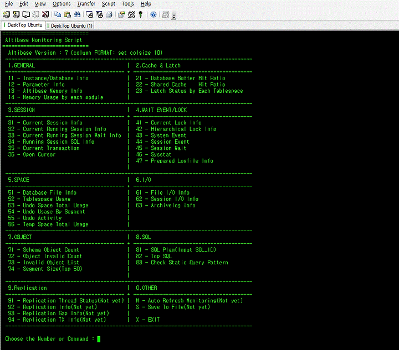Click '21 - Database Buffer Hit Ratio' line

(181, 78)
